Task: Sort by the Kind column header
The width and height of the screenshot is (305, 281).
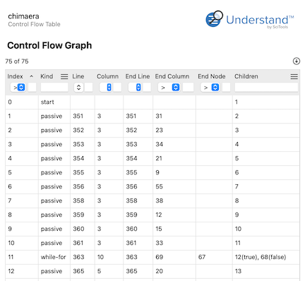Action: 47,76
